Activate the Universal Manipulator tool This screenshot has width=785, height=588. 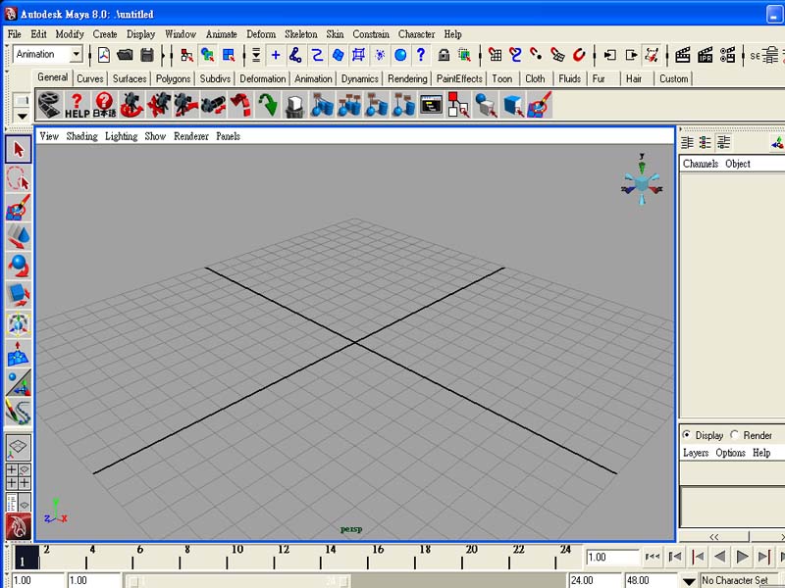19,324
